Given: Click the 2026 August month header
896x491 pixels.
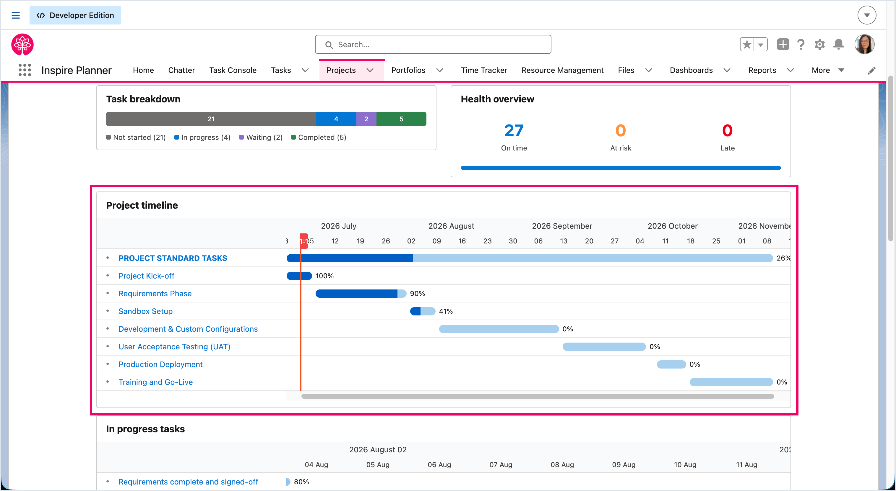Looking at the screenshot, I should pos(451,226).
